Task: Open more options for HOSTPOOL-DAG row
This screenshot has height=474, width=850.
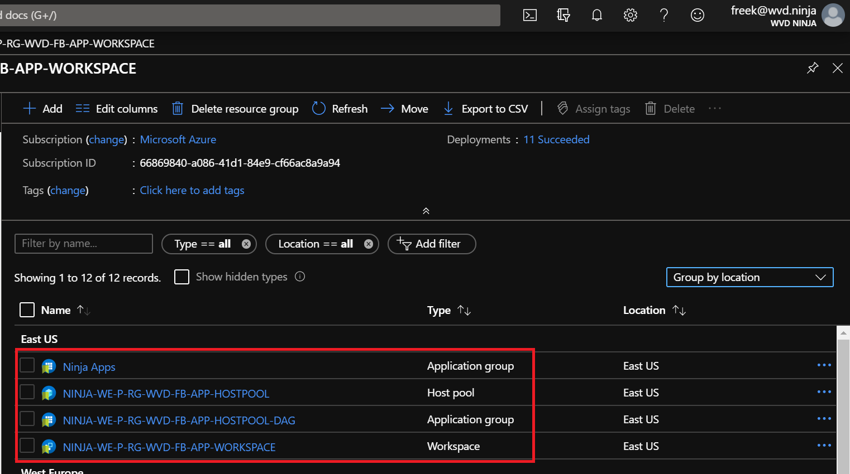Action: [824, 419]
